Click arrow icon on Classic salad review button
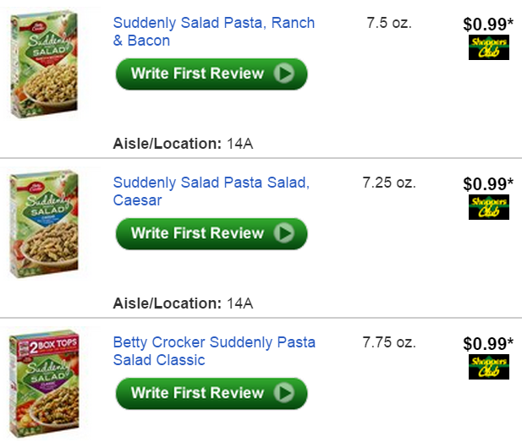 (285, 393)
